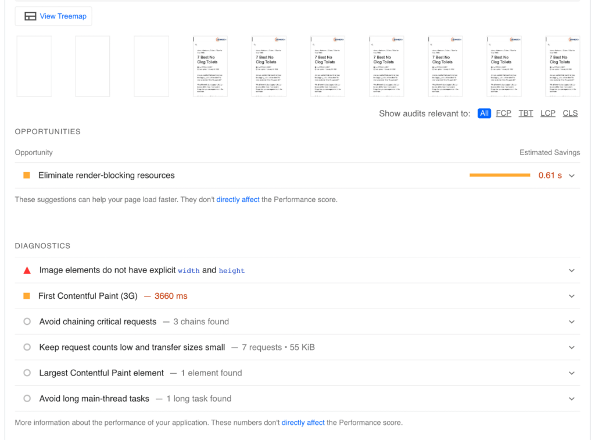
Task: Open the View Treemap button
Action: pyautogui.click(x=53, y=16)
